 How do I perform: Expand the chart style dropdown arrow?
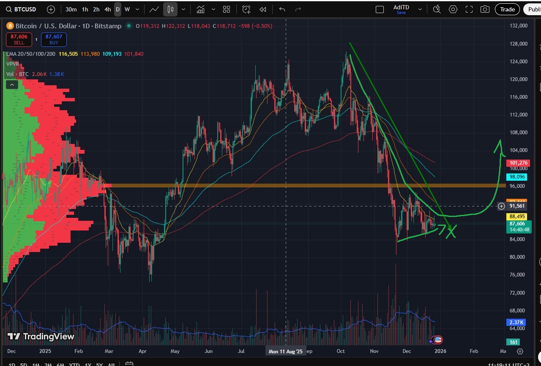pos(183,9)
